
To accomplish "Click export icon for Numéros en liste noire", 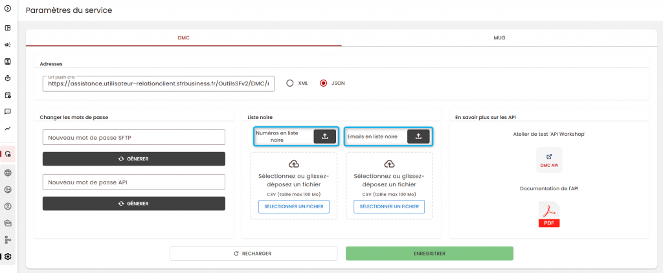I will point(325,136).
